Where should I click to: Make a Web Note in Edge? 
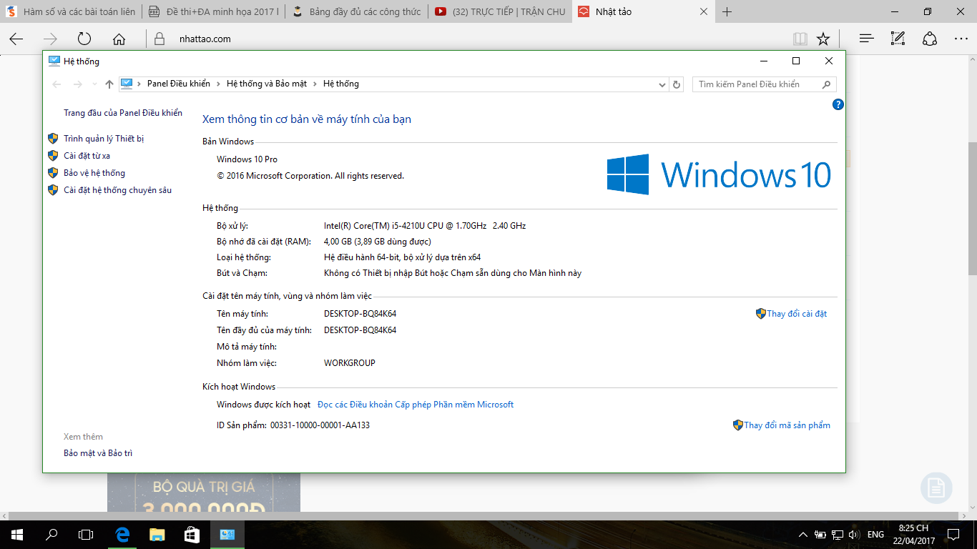tap(898, 39)
